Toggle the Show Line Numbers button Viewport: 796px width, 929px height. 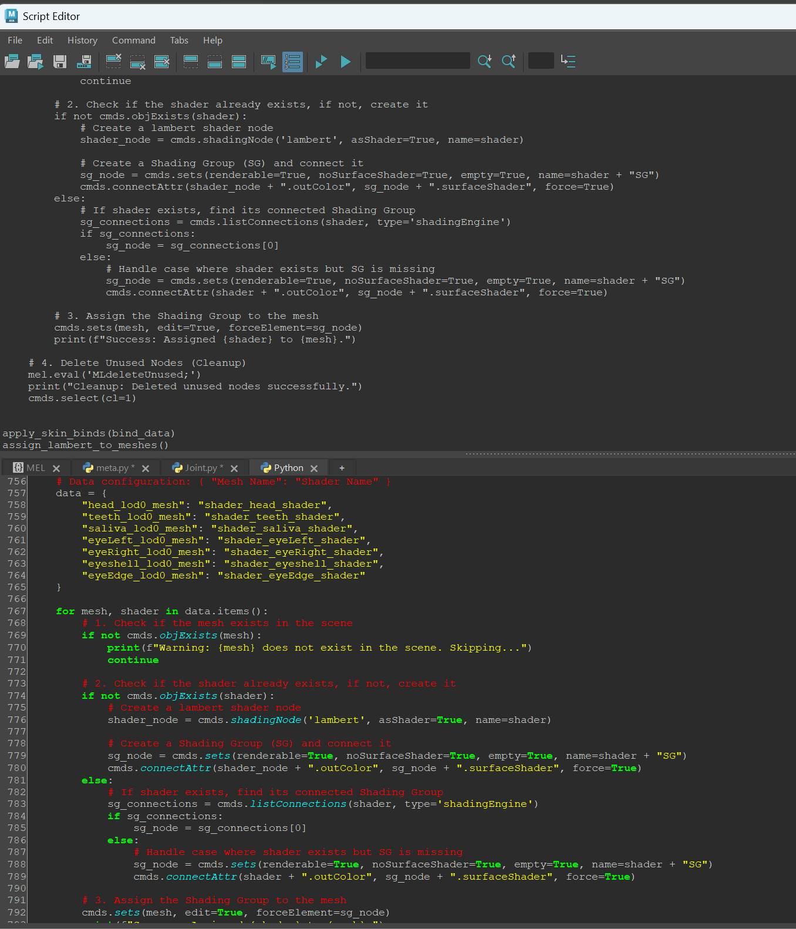[292, 61]
